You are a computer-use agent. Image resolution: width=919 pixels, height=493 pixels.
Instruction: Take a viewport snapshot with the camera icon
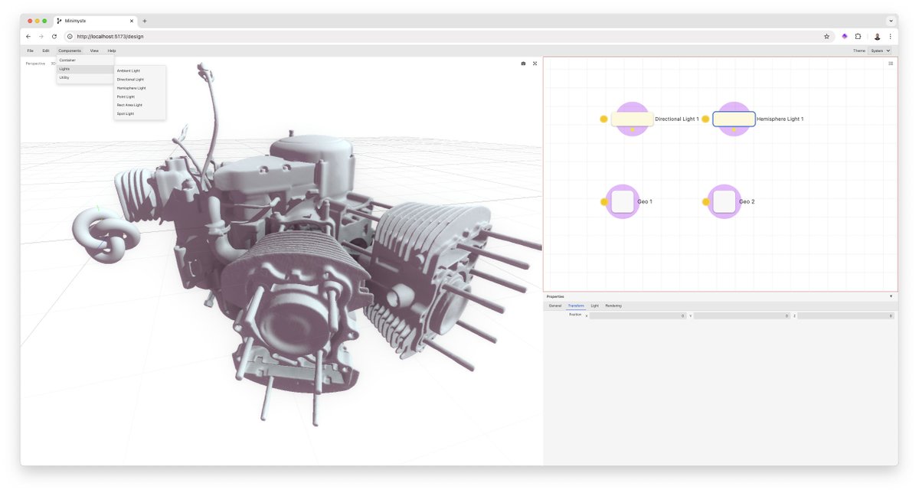[523, 64]
